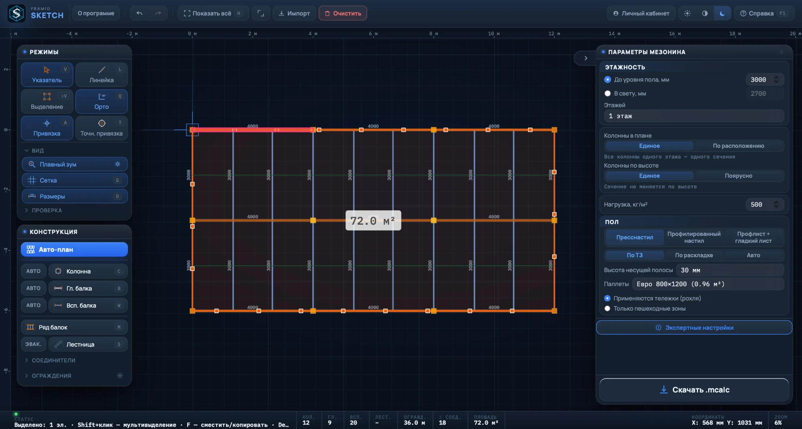The height and width of the screenshot is (429, 802).
Task: Click the undo arrow
Action: point(139,13)
